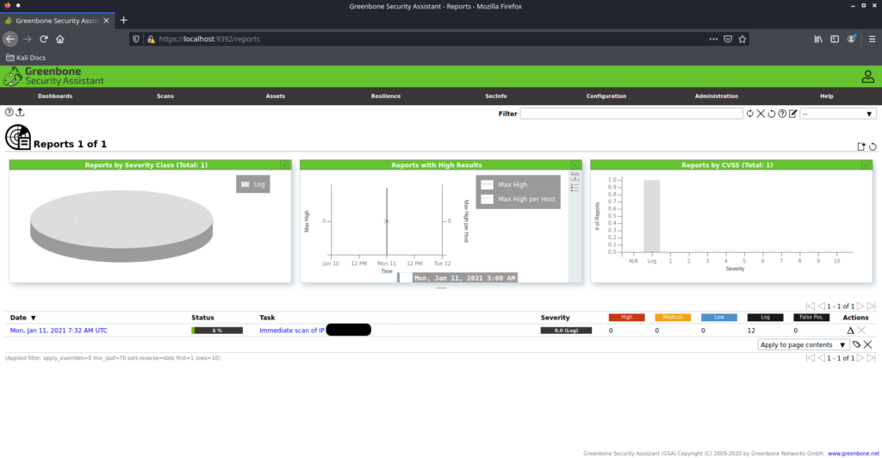This screenshot has width=882, height=458.
Task: Close Reports with High Results chart
Action: coord(575,165)
